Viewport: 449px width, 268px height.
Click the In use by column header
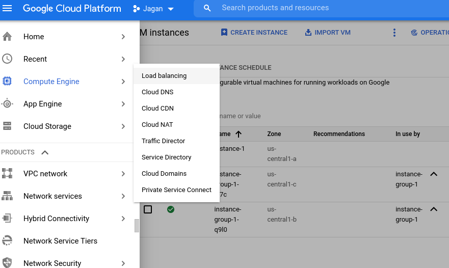point(408,134)
